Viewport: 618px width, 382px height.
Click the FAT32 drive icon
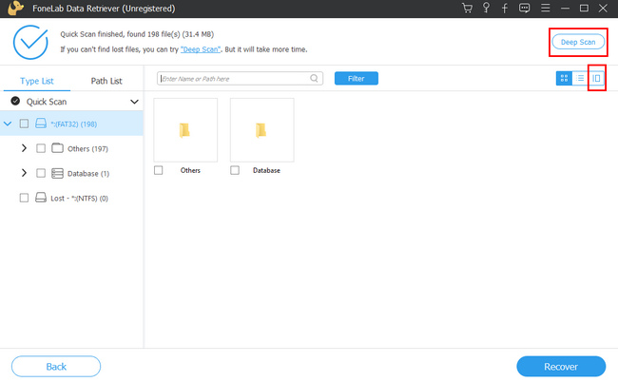pos(41,124)
